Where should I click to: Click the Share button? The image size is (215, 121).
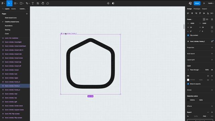click(x=197, y=3)
